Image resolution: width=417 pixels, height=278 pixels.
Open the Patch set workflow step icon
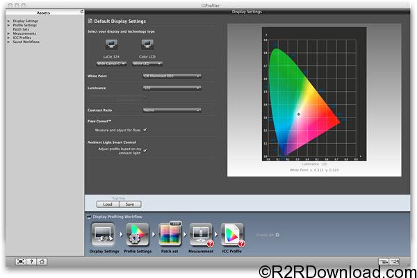[x=170, y=234]
